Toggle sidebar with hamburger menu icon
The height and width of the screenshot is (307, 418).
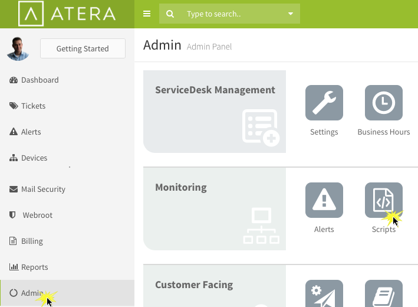pyautogui.click(x=147, y=14)
